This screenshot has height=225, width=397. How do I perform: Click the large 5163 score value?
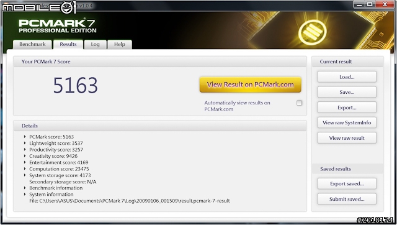point(76,85)
